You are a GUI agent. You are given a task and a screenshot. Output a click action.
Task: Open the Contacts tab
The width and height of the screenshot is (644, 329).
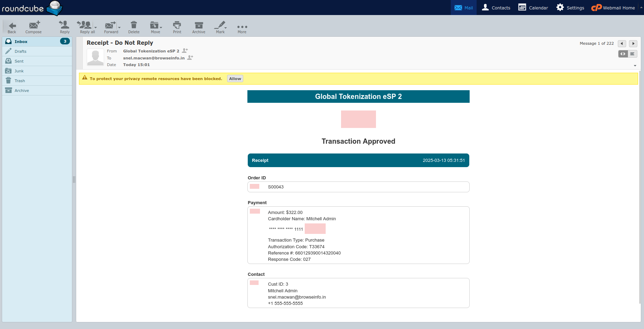496,8
